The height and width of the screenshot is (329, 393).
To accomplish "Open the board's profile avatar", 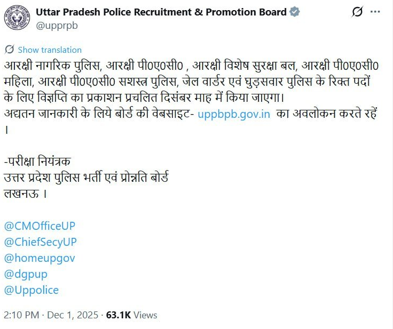I will click(x=17, y=17).
